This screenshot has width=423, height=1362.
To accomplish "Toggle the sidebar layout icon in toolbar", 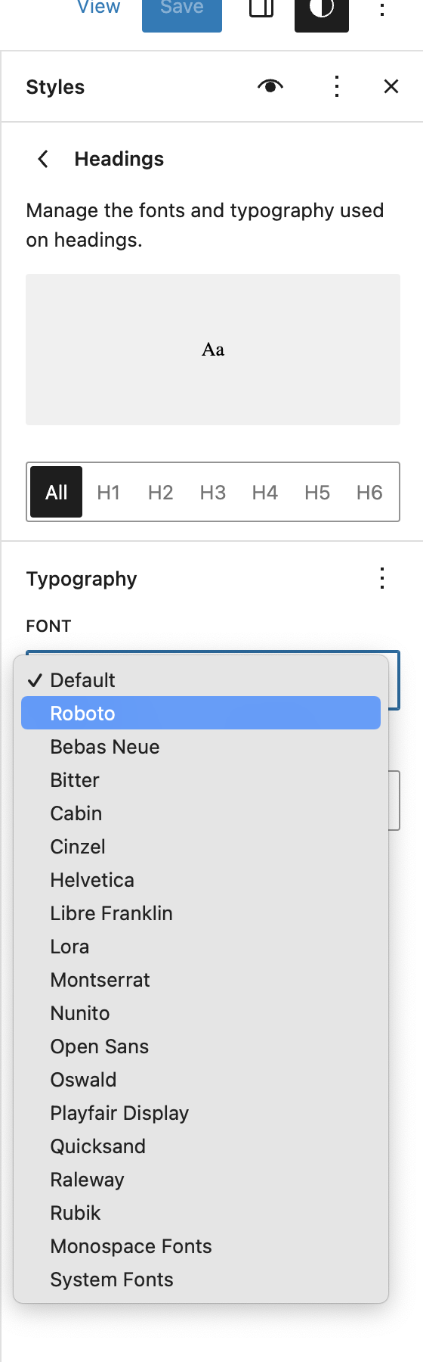I will (x=261, y=9).
